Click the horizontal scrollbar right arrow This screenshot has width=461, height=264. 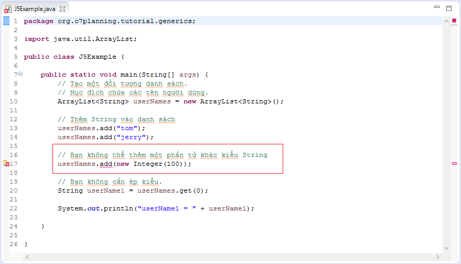point(438,257)
